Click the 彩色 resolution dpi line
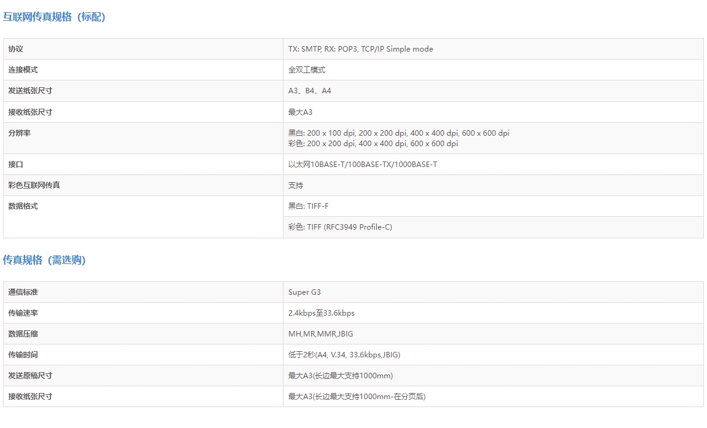The width and height of the screenshot is (707, 428). pos(373,144)
